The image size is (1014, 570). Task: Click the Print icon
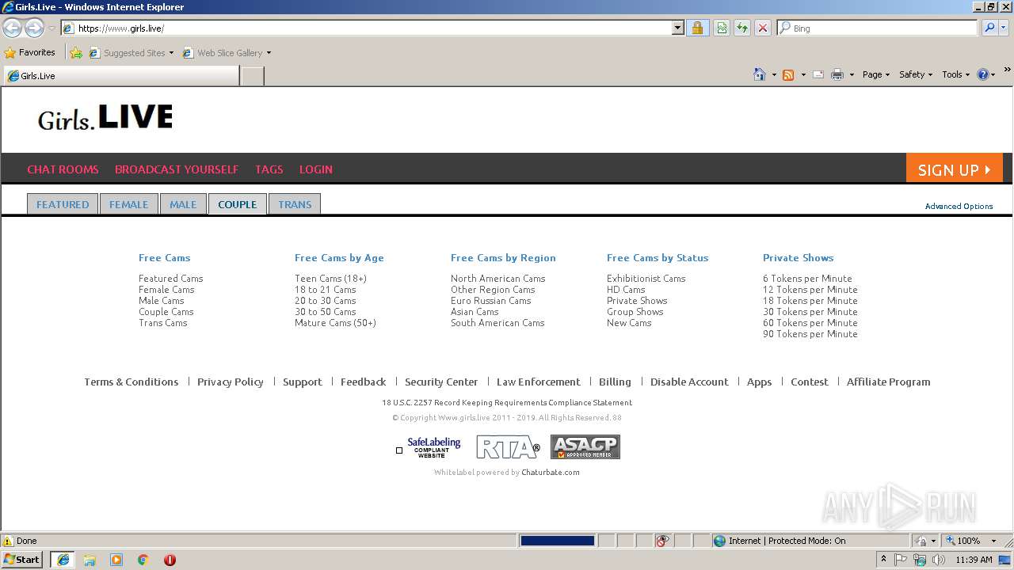click(x=837, y=74)
